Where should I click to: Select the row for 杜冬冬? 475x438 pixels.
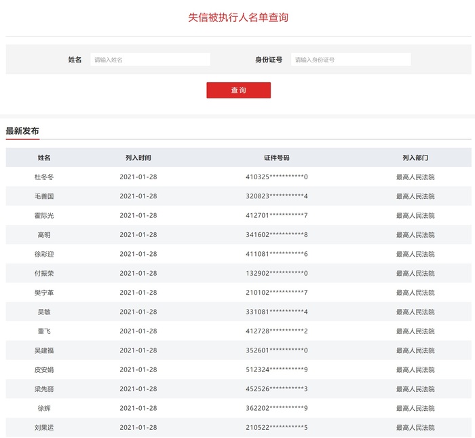point(44,177)
